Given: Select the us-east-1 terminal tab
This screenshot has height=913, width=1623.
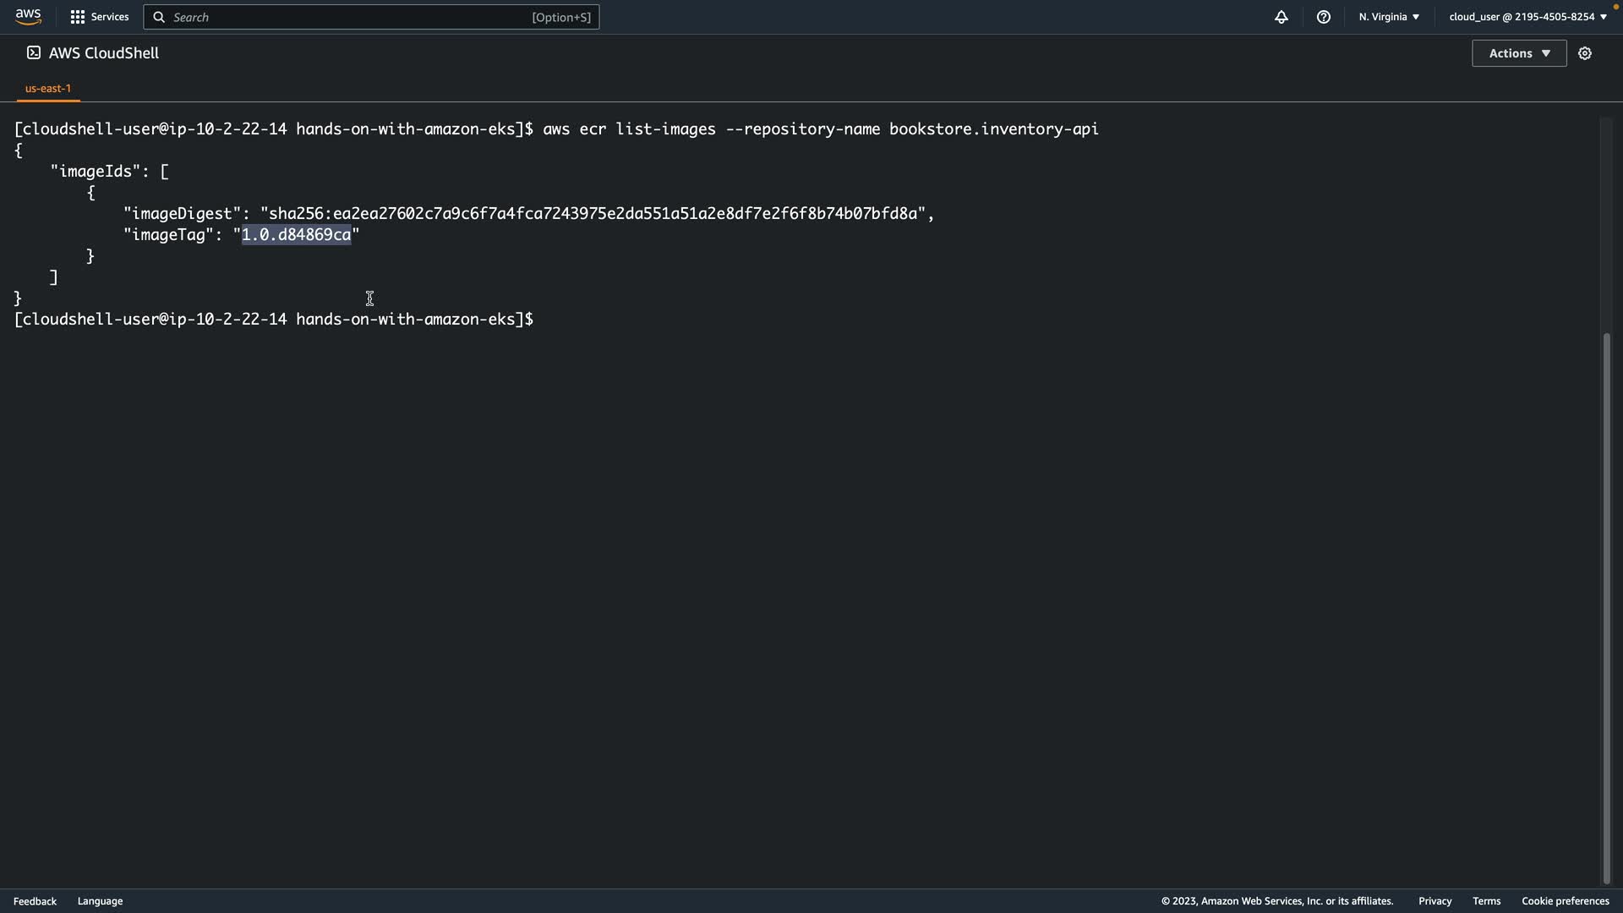Looking at the screenshot, I should click(48, 88).
